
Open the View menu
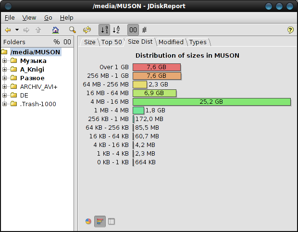click(x=29, y=18)
